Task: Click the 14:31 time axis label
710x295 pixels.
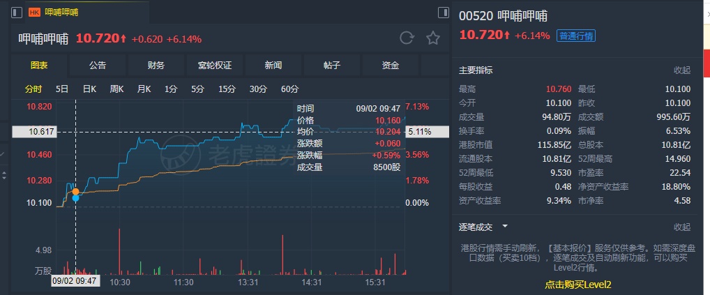Action: [x=312, y=282]
